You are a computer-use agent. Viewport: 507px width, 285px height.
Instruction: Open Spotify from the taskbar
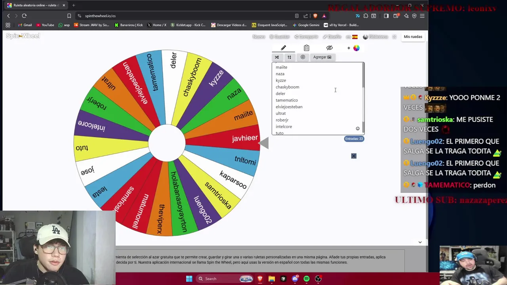[307, 279]
